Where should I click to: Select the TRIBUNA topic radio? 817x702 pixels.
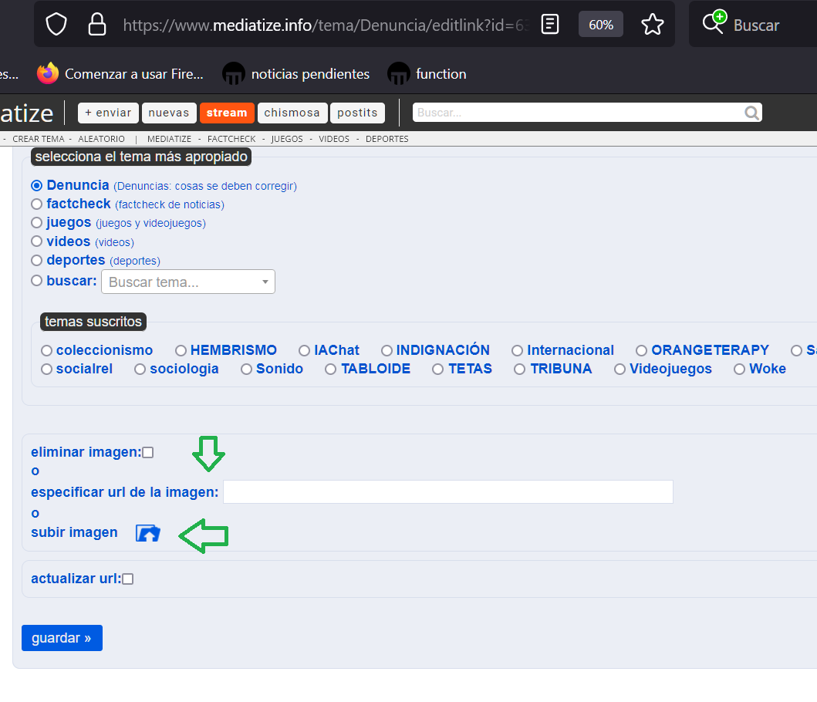click(519, 369)
